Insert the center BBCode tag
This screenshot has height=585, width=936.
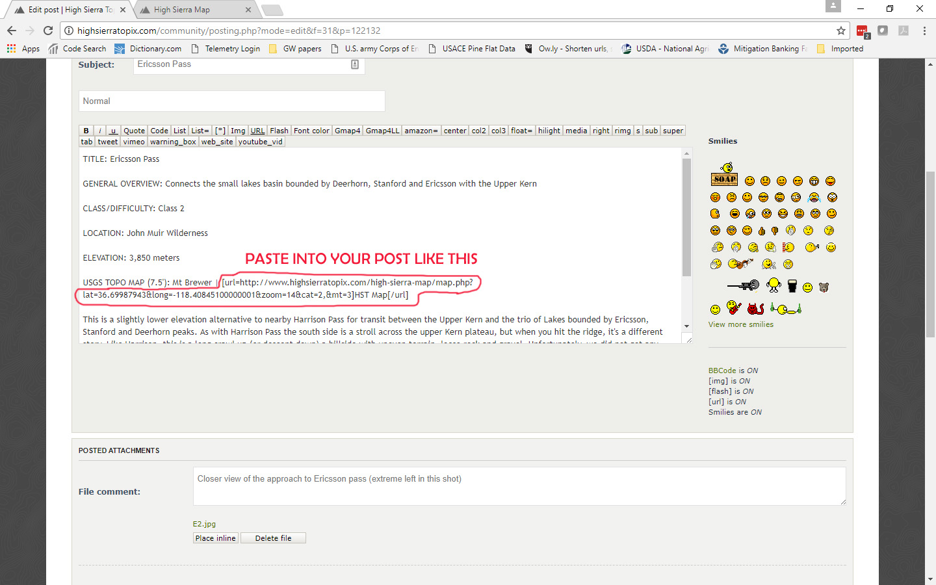pyautogui.click(x=455, y=131)
